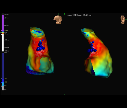Click the '-500 ms' bottom scale label
The image size is (127, 108).
7,51
